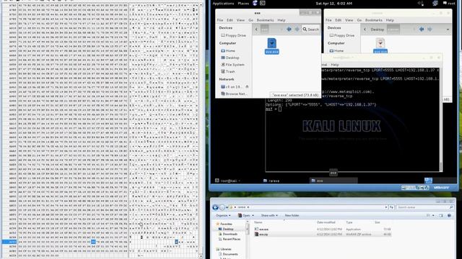Open the Share with dropdown in Explorer
This screenshot has height=259, width=462.
pyautogui.click(x=269, y=216)
